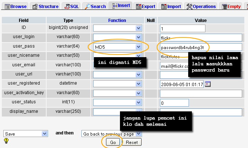The height and width of the screenshot is (148, 248).
Task: Click the 'Null' column header
Action: pos(151,21)
